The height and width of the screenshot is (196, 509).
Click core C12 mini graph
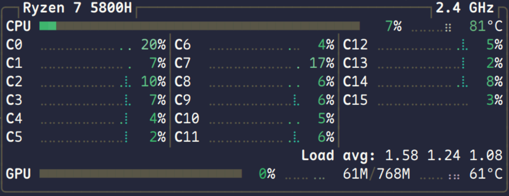(423, 46)
